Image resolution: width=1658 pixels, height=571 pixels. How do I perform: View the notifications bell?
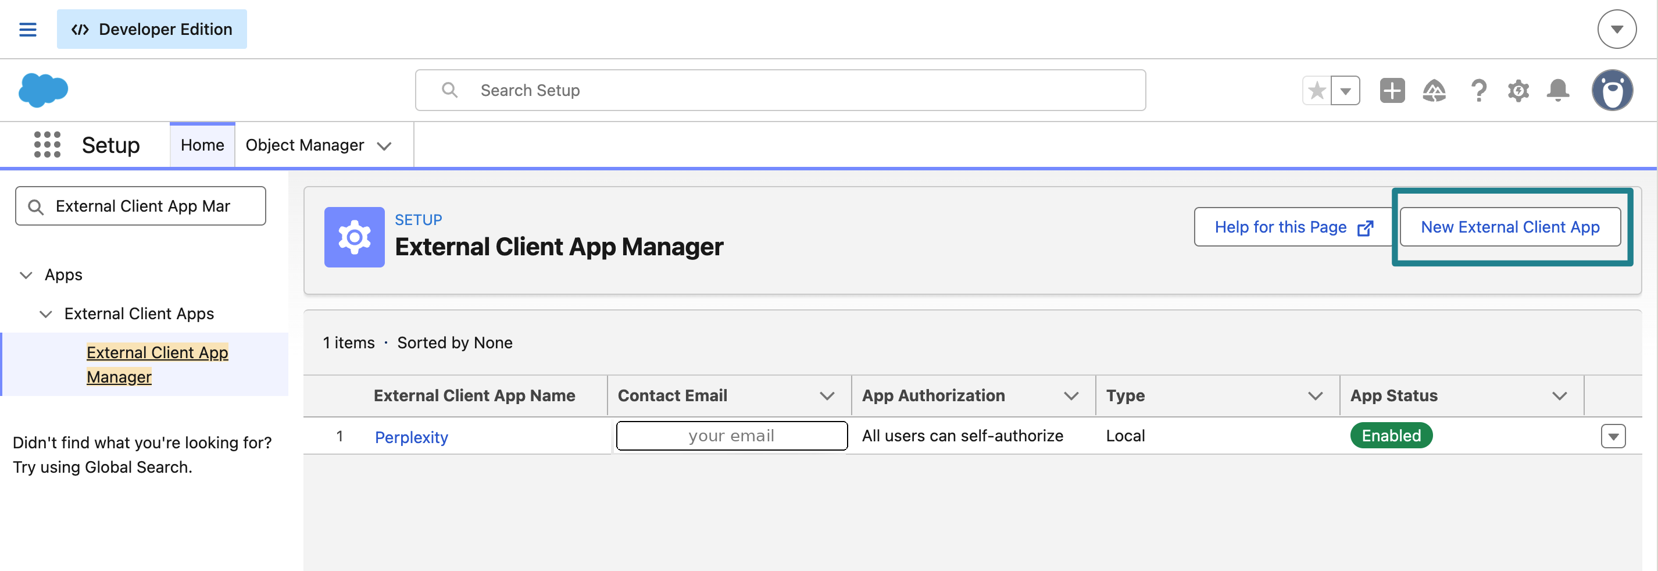pyautogui.click(x=1557, y=90)
